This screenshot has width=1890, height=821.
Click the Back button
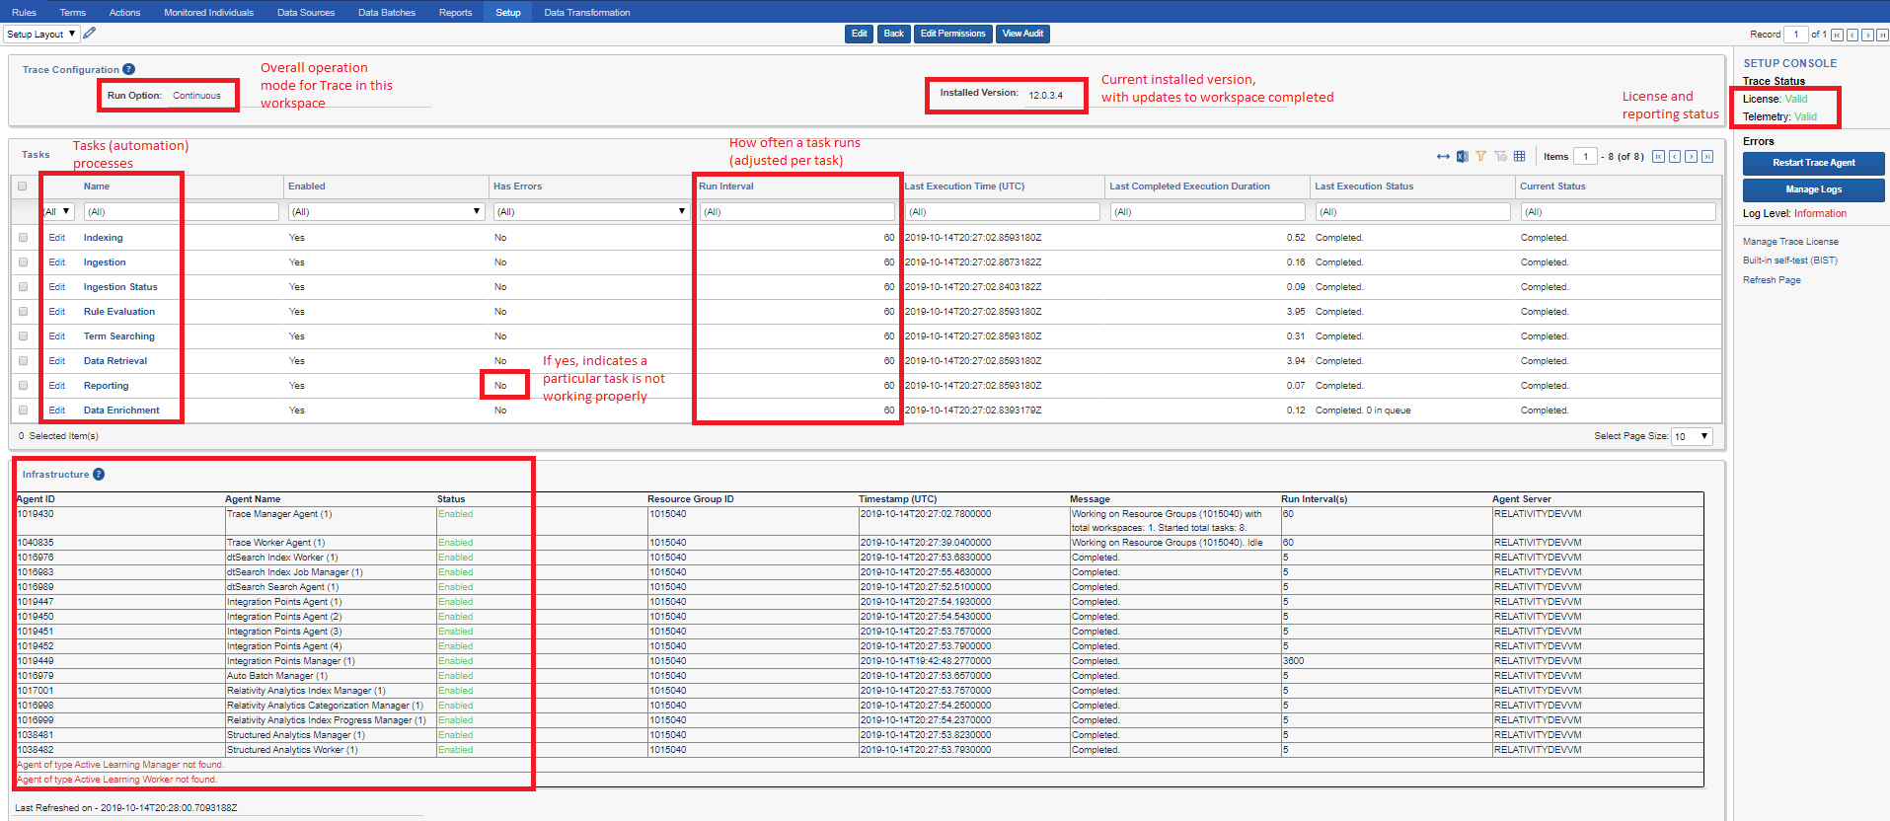[x=894, y=34]
